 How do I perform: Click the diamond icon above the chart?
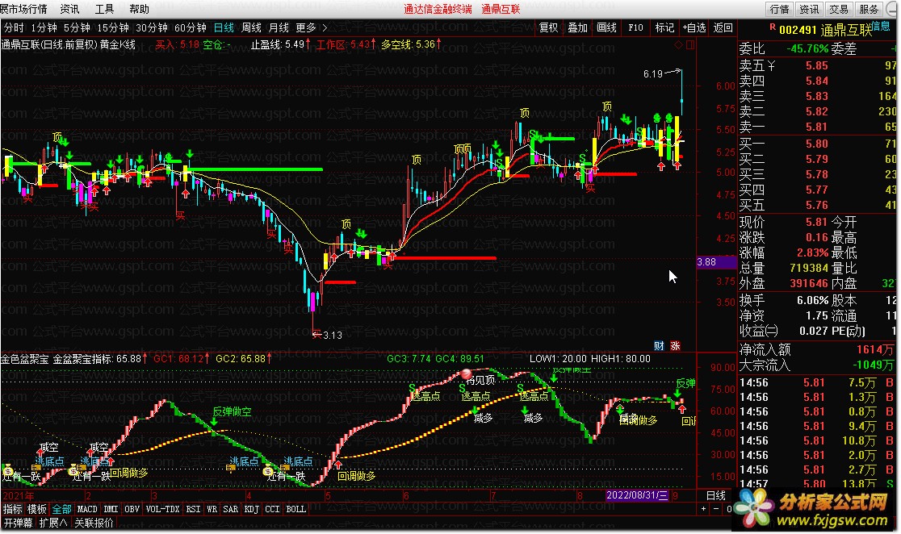(679, 44)
